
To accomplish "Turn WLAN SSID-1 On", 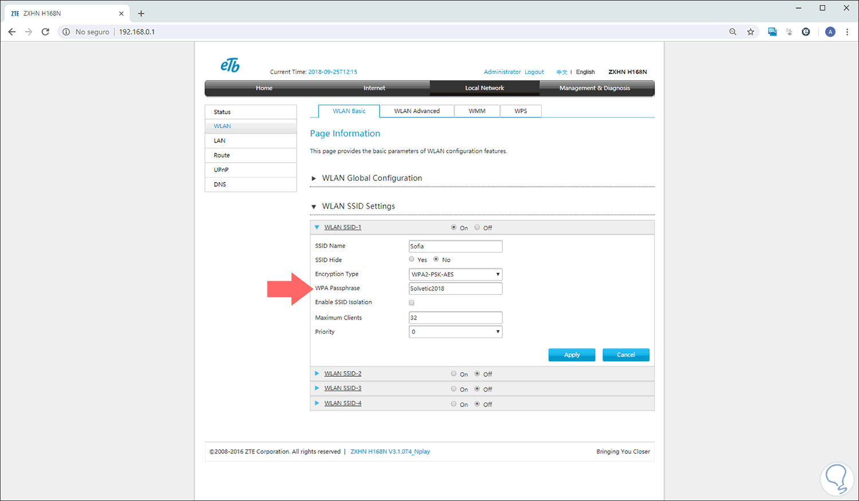I will tap(454, 227).
